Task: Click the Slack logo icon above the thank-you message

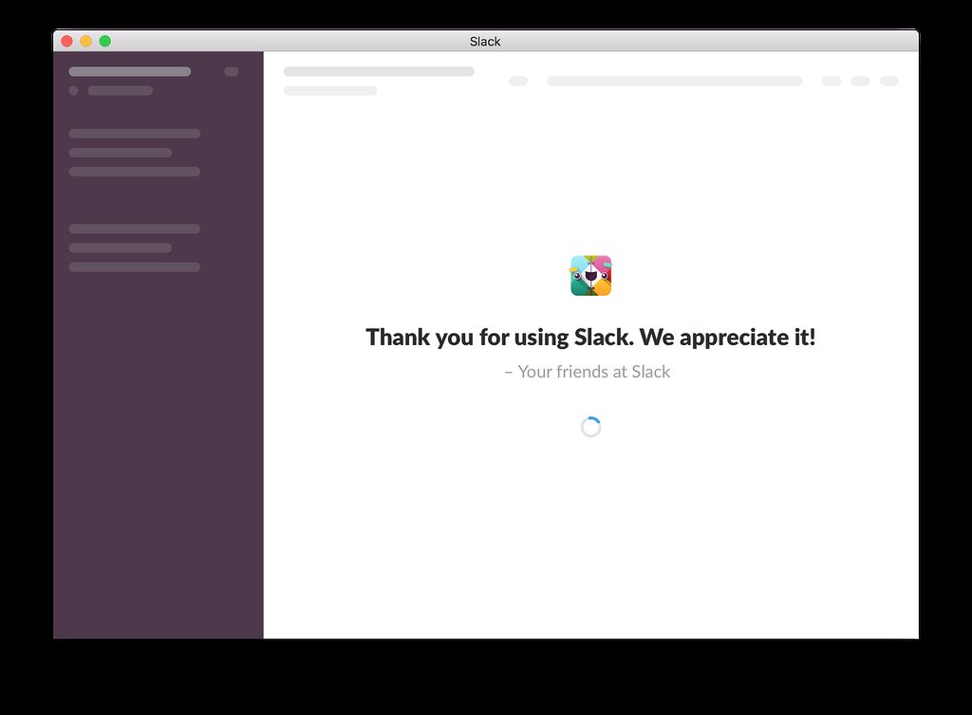Action: click(590, 276)
